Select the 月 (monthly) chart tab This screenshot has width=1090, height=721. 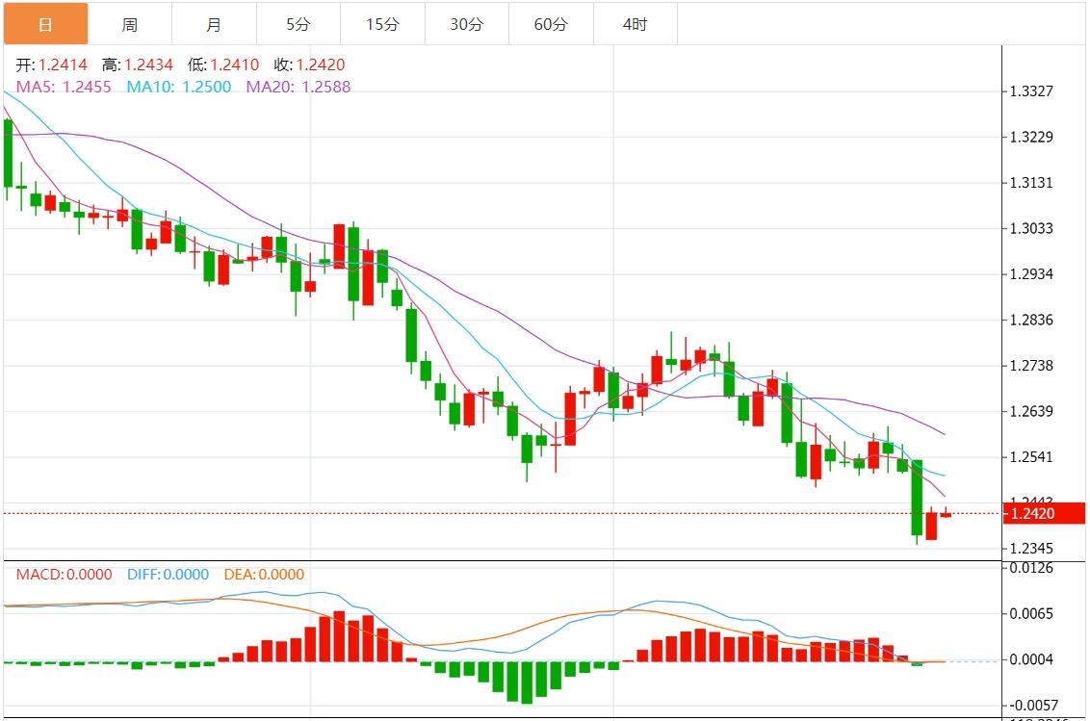pos(214,24)
